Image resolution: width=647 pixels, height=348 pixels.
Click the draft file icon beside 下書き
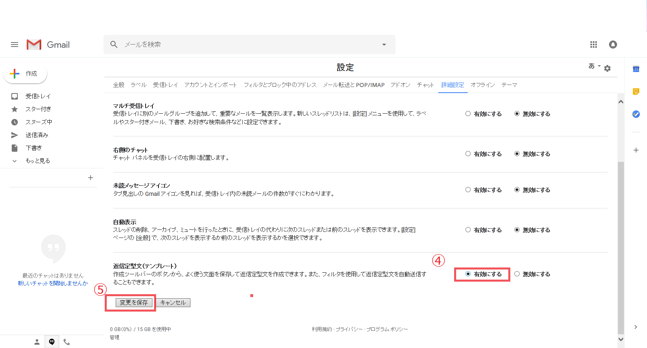pos(15,148)
